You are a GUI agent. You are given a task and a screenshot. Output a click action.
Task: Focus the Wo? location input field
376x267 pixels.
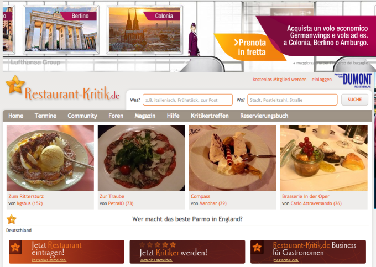[x=293, y=100]
